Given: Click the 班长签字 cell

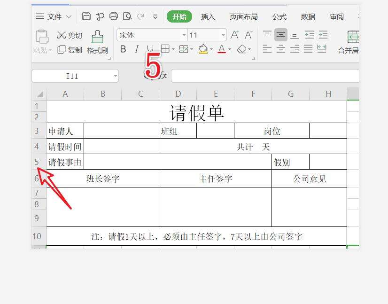Looking at the screenshot, I should point(103,179).
